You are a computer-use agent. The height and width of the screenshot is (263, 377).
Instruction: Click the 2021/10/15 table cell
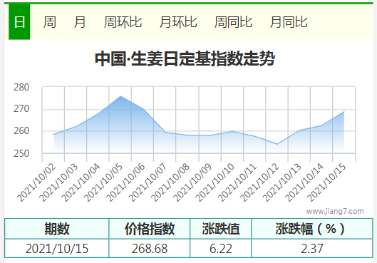pyautogui.click(x=57, y=249)
